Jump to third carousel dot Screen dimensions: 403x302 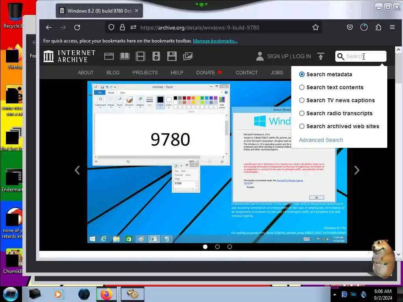click(x=229, y=247)
